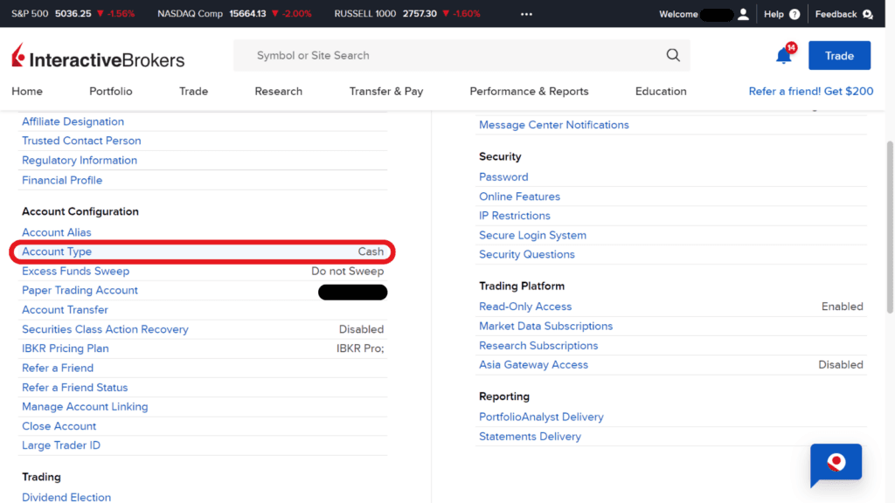Open the notifications bell icon
The image size is (895, 503).
coord(782,54)
